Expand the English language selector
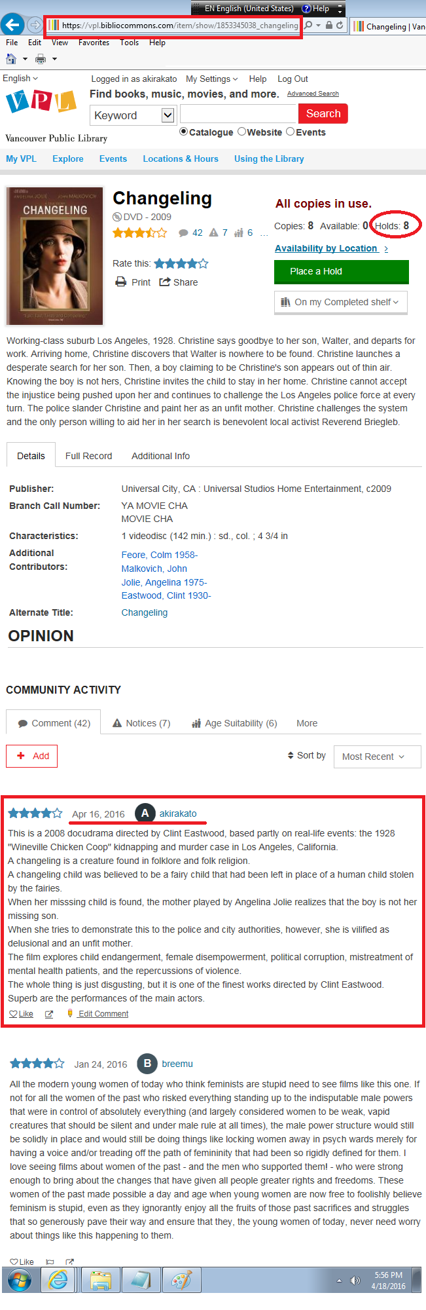426x1310 pixels. (20, 78)
